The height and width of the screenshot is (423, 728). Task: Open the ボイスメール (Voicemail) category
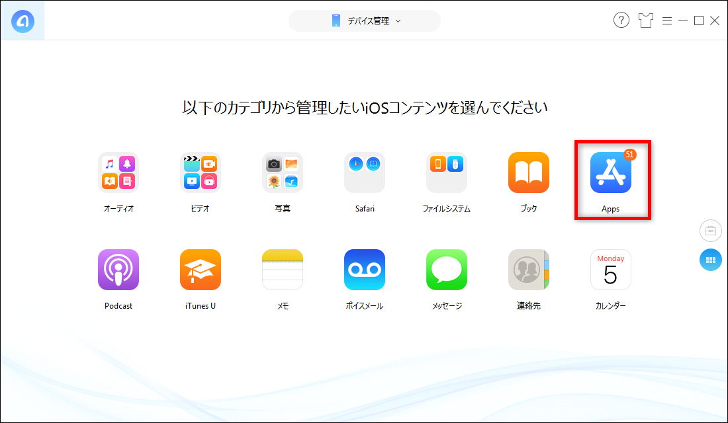coord(365,270)
